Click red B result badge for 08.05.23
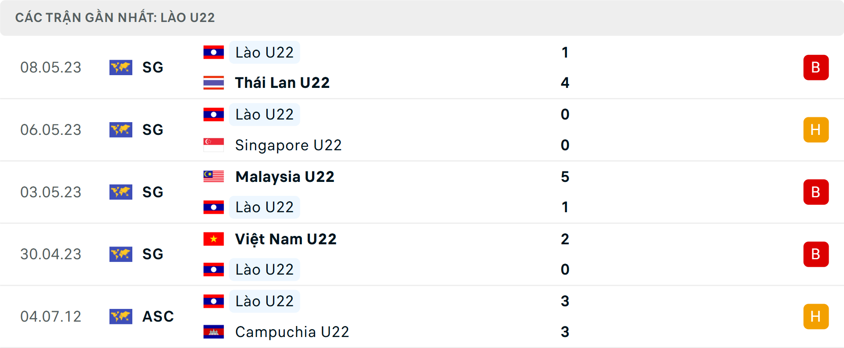844x348 pixels. point(816,67)
